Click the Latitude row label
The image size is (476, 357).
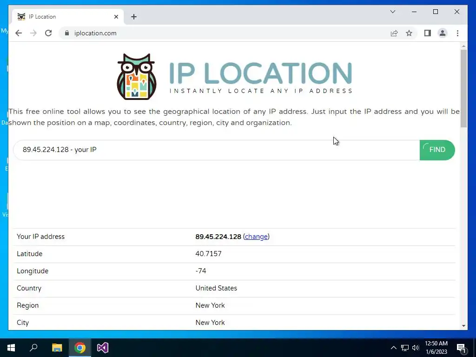click(29, 254)
